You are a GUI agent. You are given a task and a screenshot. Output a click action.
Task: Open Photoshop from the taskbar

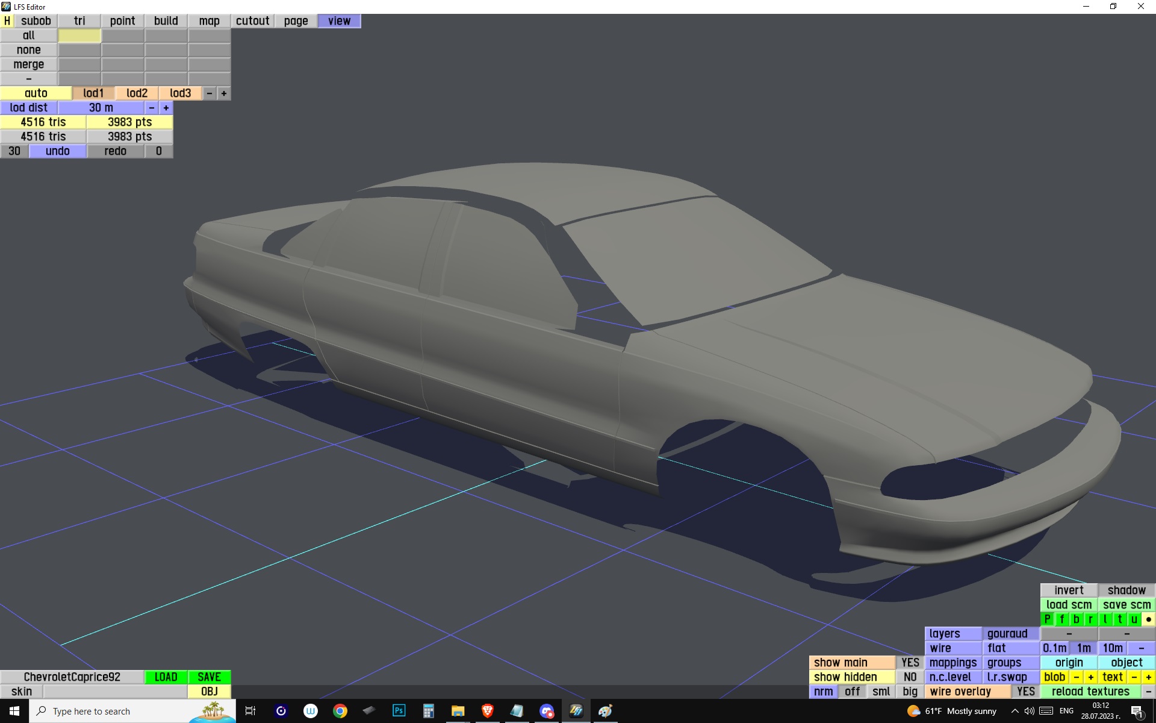click(399, 711)
